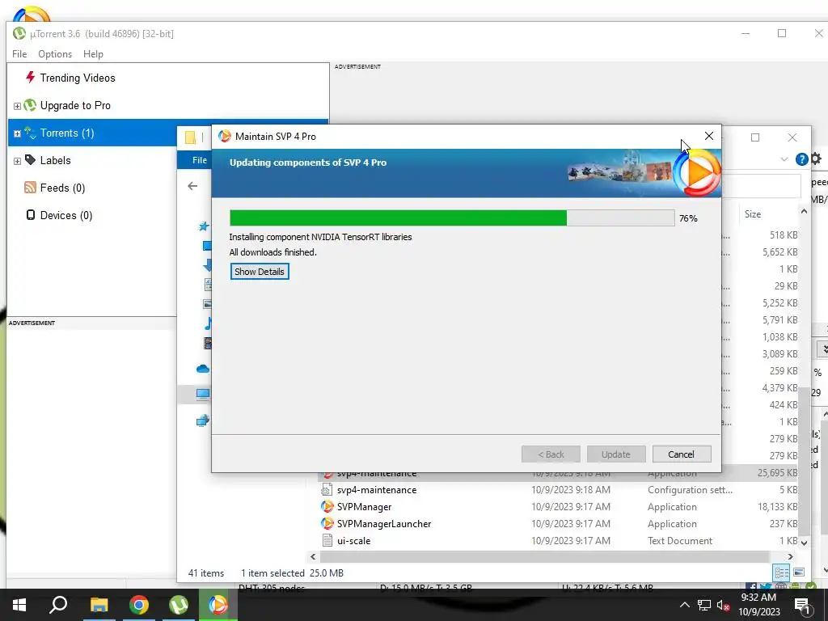Select Torrents (1) in sidebar
828x621 pixels.
click(67, 133)
